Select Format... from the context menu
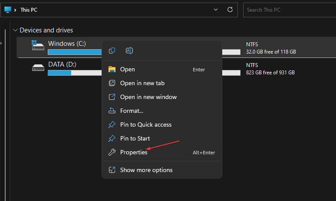336x201 pixels. [x=162, y=111]
